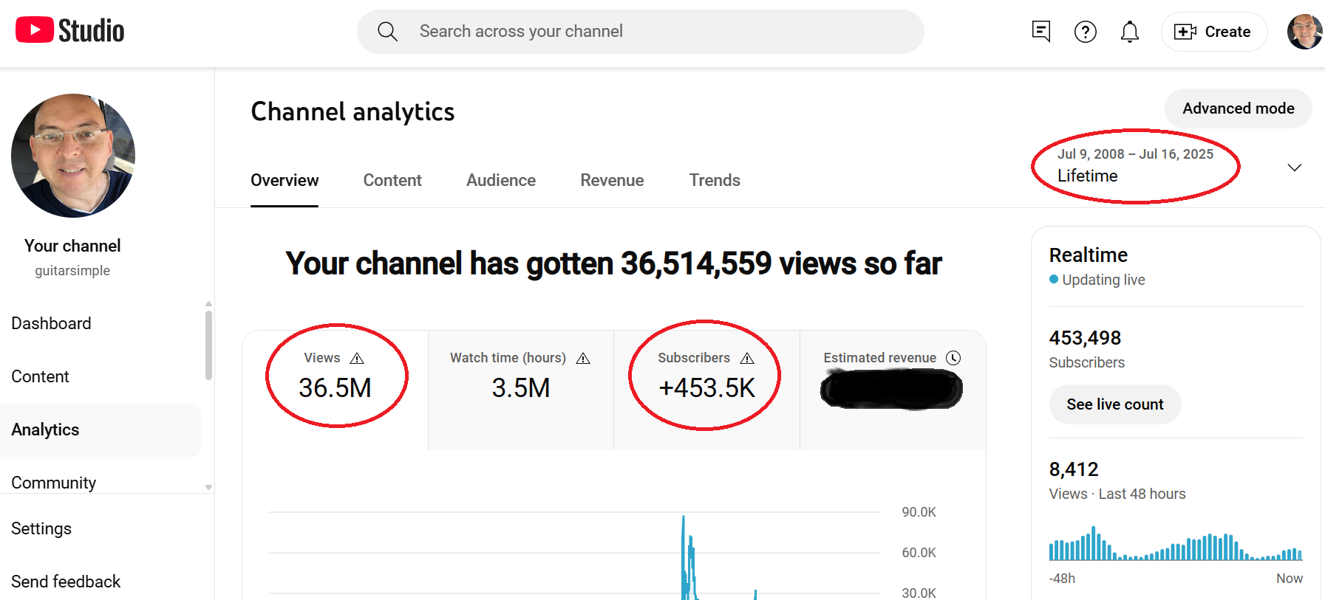Viewport: 1325px width, 600px height.
Task: Switch to the Content analytics tab
Action: 392,180
